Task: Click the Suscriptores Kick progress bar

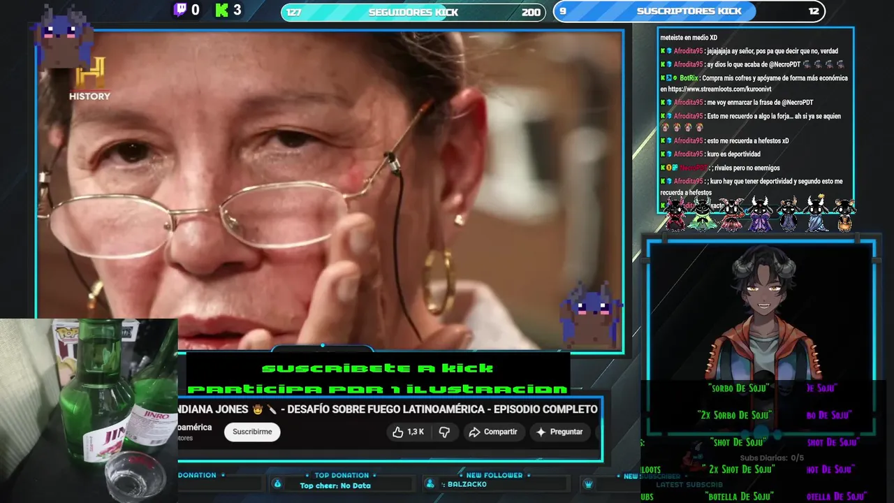Action: tap(689, 11)
